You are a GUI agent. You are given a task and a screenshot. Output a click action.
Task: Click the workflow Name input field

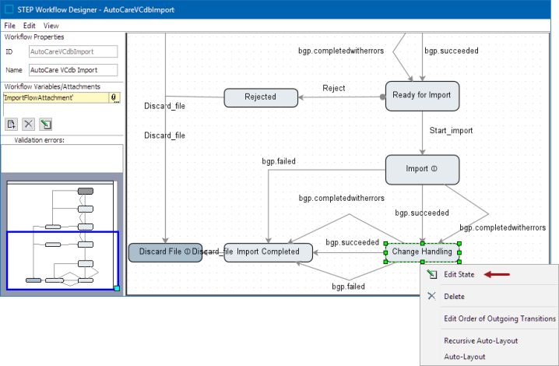point(73,70)
